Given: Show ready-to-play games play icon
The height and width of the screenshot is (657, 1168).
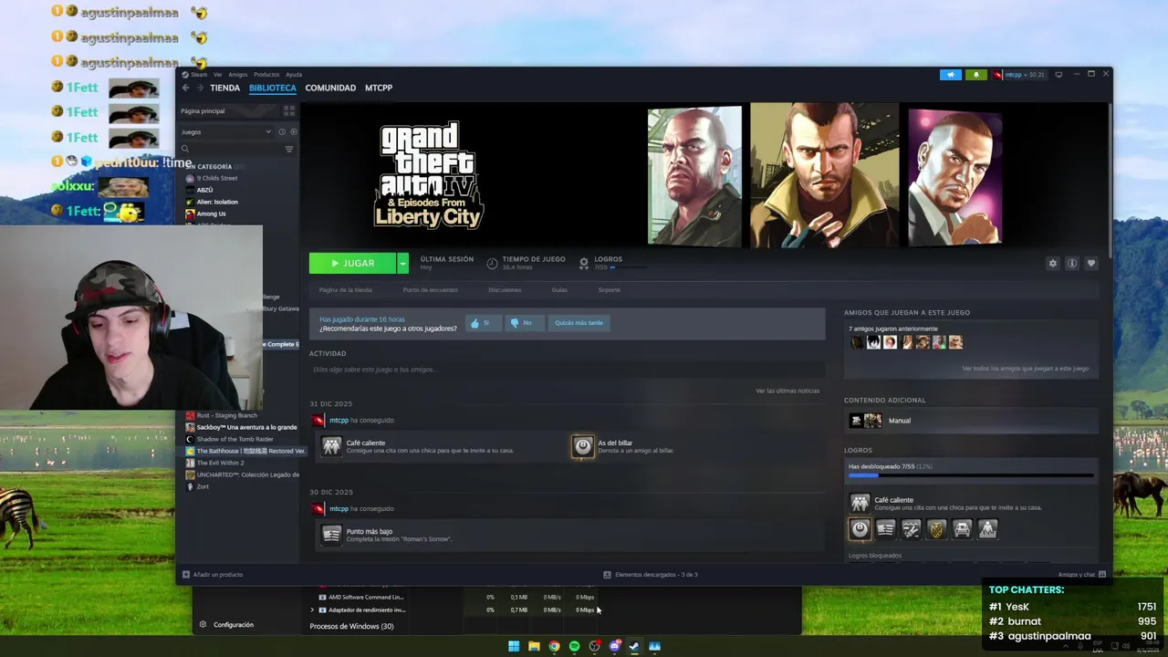Looking at the screenshot, I should tap(293, 131).
